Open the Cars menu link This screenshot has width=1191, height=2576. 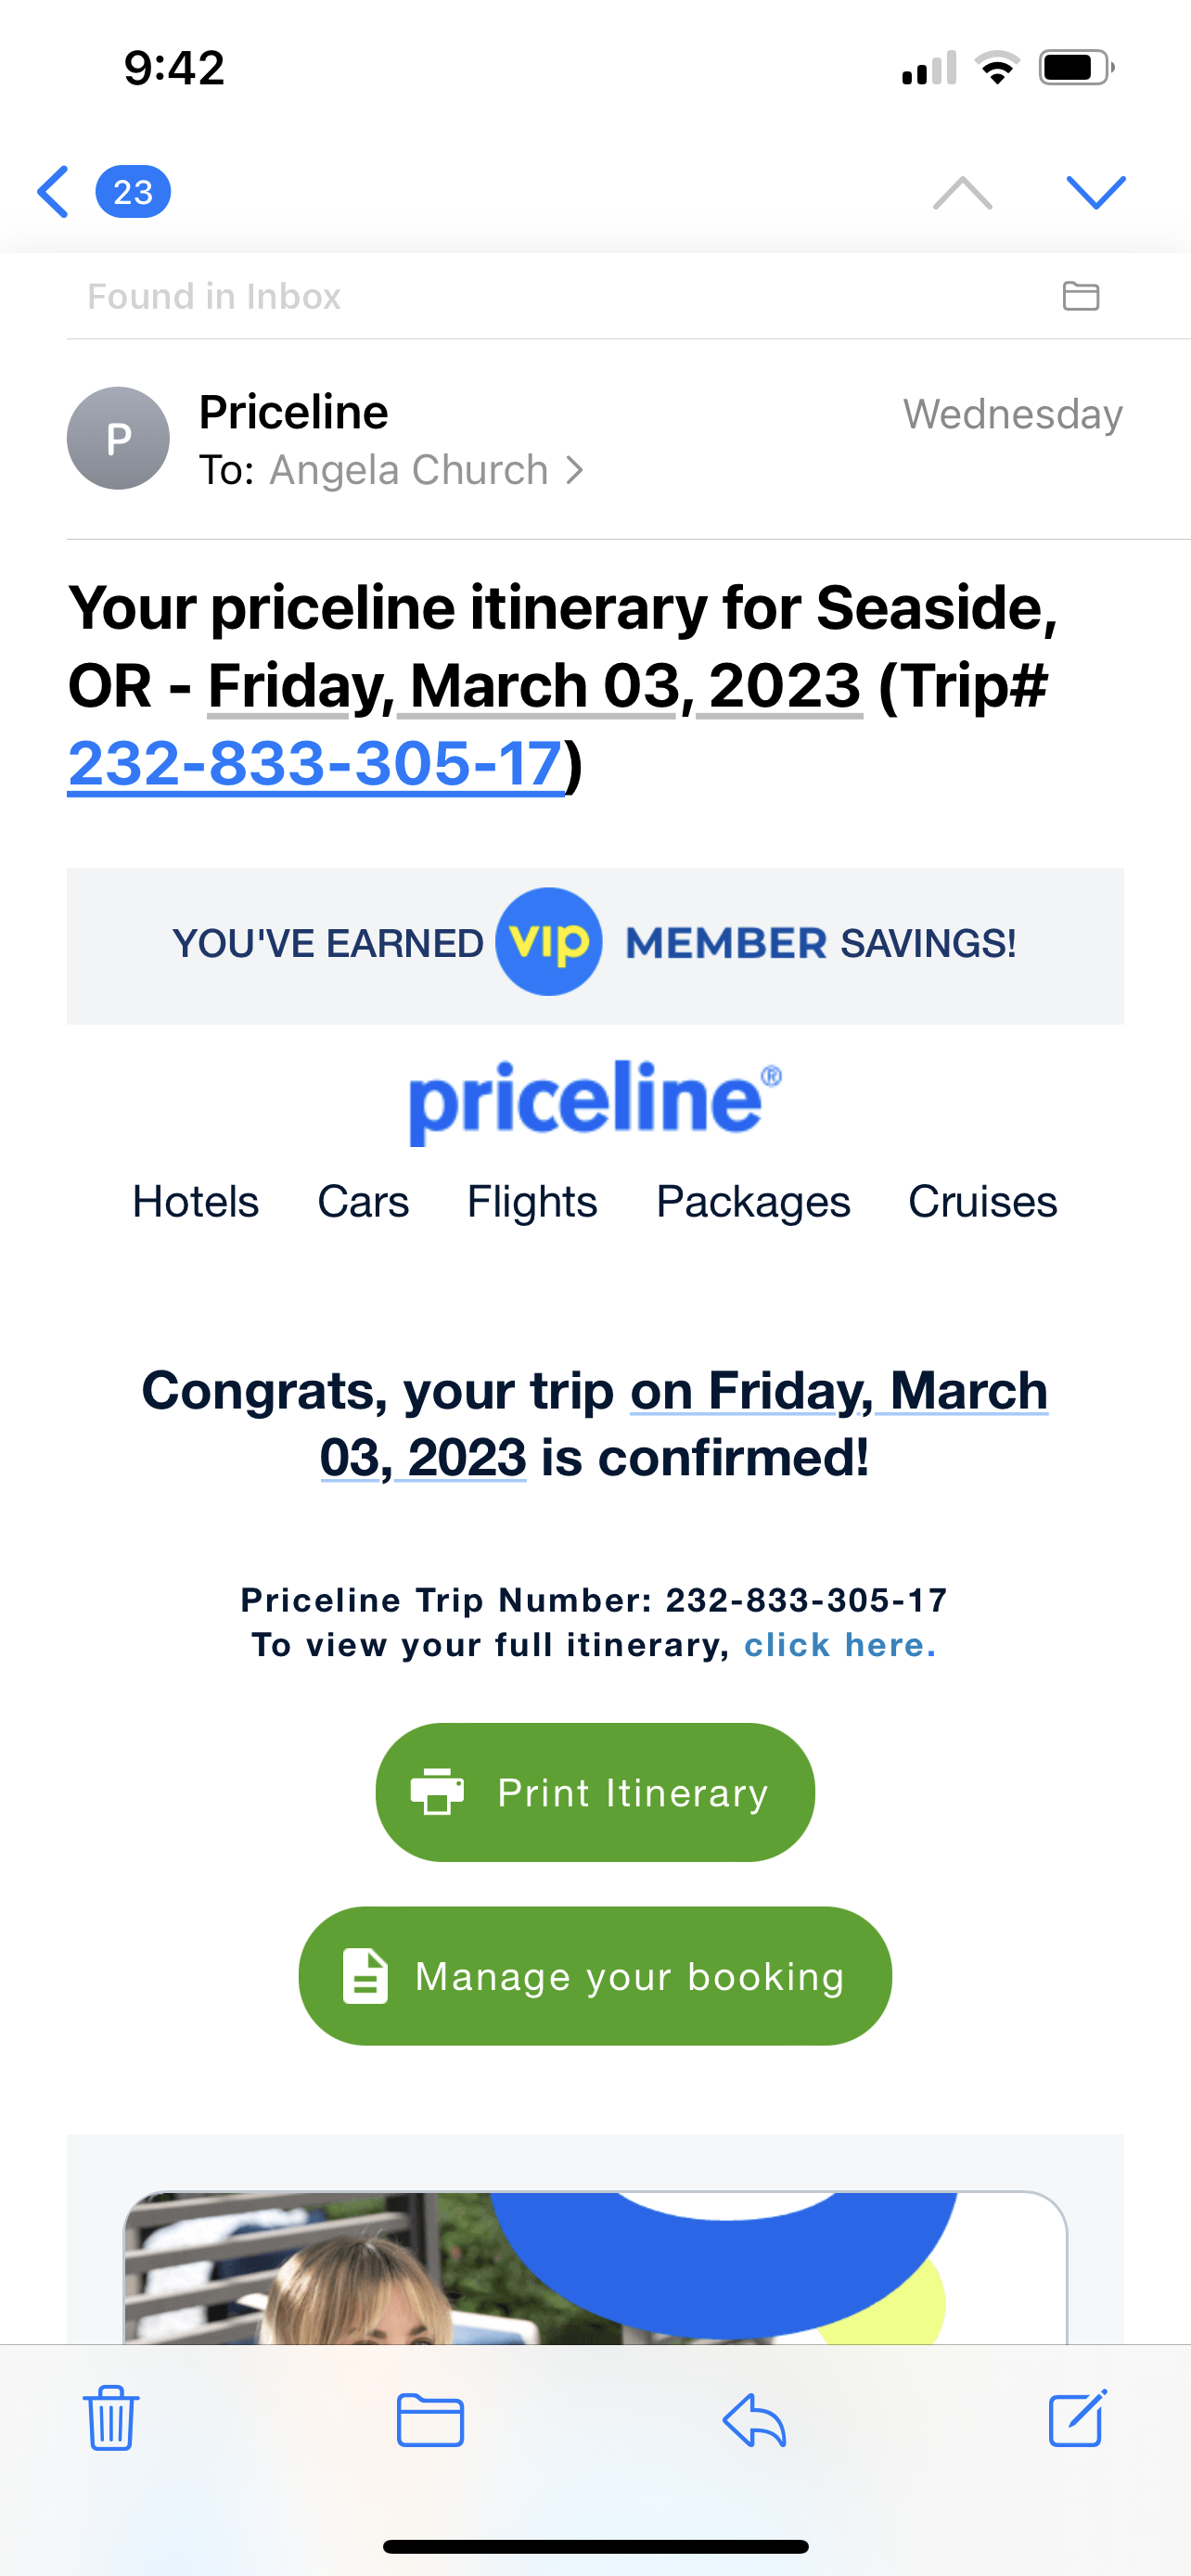point(363,1201)
